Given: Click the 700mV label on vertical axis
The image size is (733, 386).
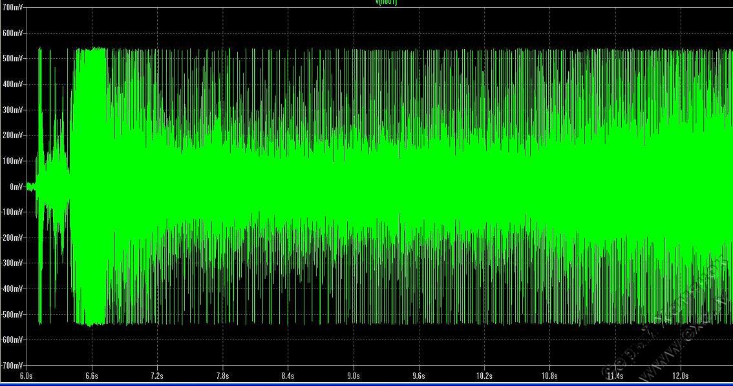Looking at the screenshot, I should tap(12, 8).
